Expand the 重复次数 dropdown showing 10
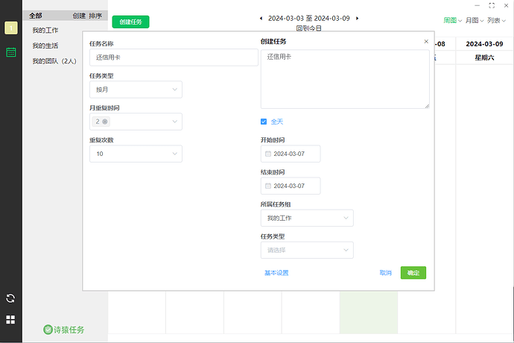Screen dimensions: 514x343 (135, 154)
